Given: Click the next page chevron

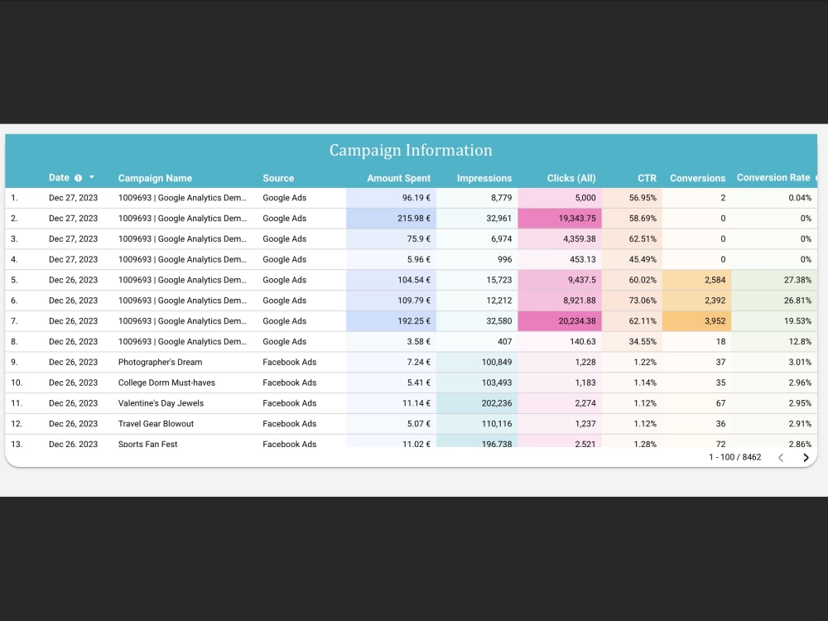Looking at the screenshot, I should point(804,457).
